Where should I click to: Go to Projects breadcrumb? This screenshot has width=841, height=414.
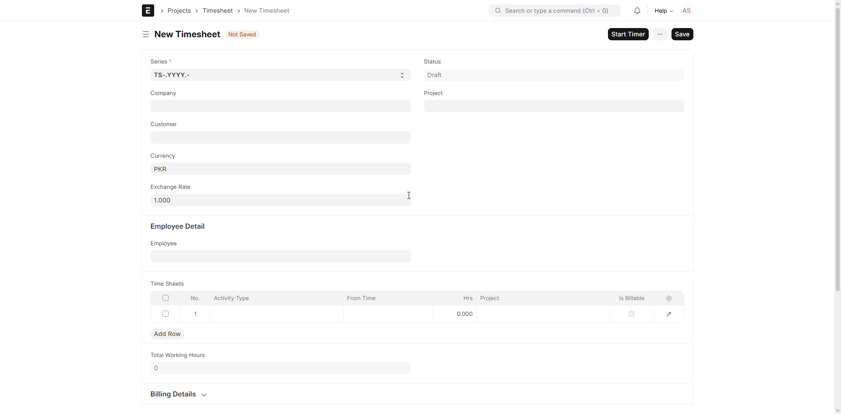click(179, 11)
